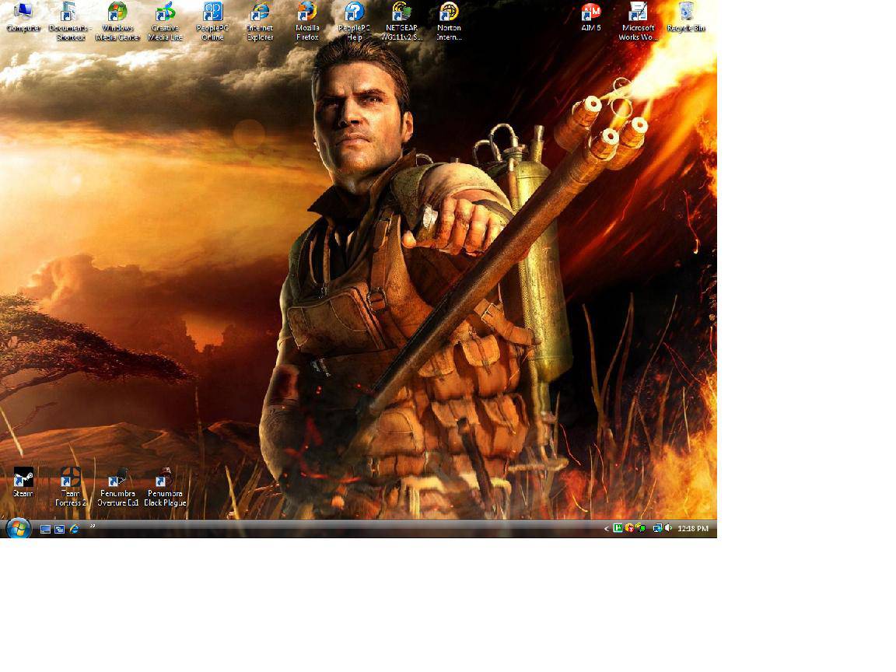Open the AIM 6 desktop icon

[x=591, y=17]
